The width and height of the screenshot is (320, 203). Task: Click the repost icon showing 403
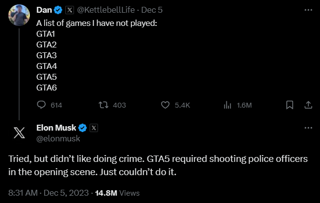(x=103, y=105)
